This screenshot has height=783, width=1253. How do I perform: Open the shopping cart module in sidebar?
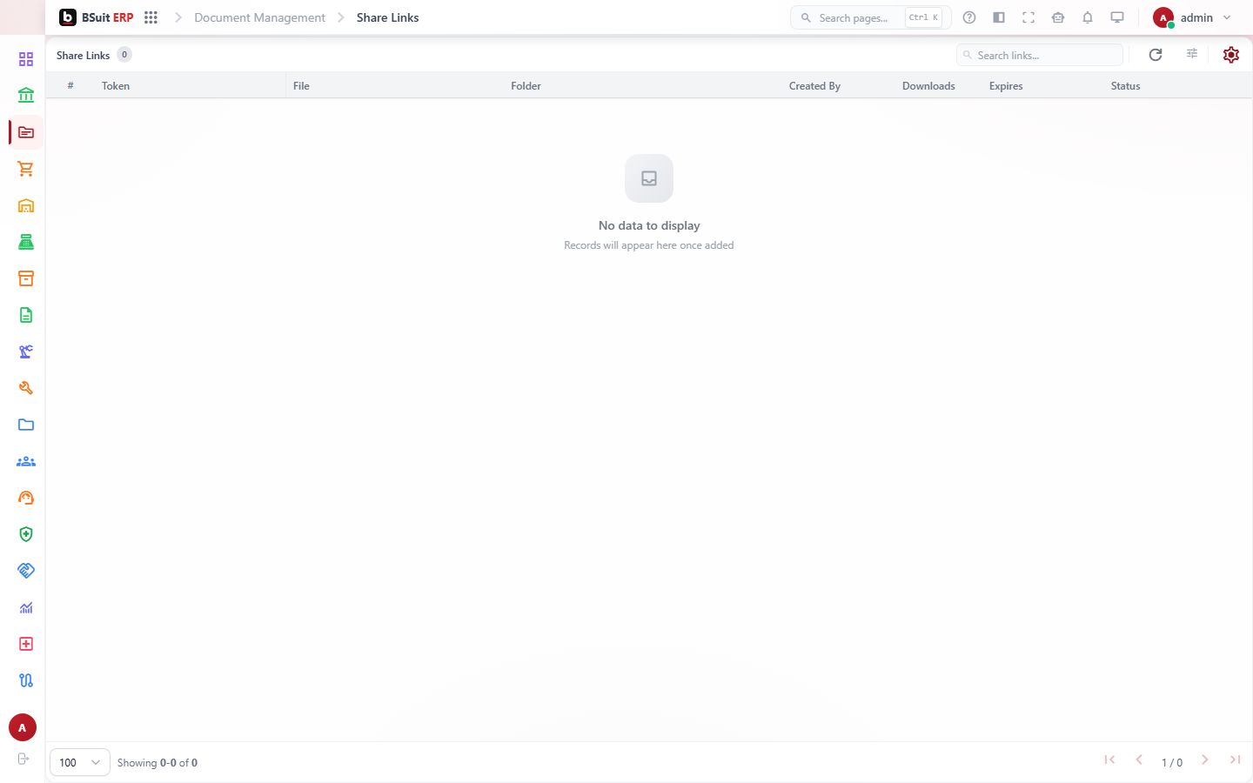click(x=26, y=169)
